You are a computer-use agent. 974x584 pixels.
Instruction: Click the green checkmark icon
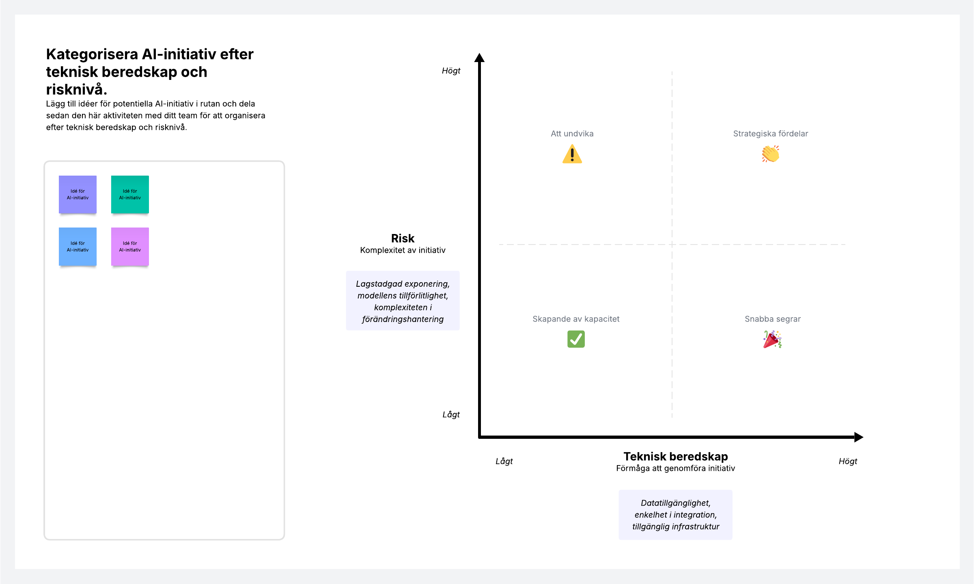(576, 339)
